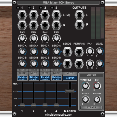This screenshot has width=117, height=117.
Task: Mute channel 1
Action: pyautogui.click(x=22, y=73)
